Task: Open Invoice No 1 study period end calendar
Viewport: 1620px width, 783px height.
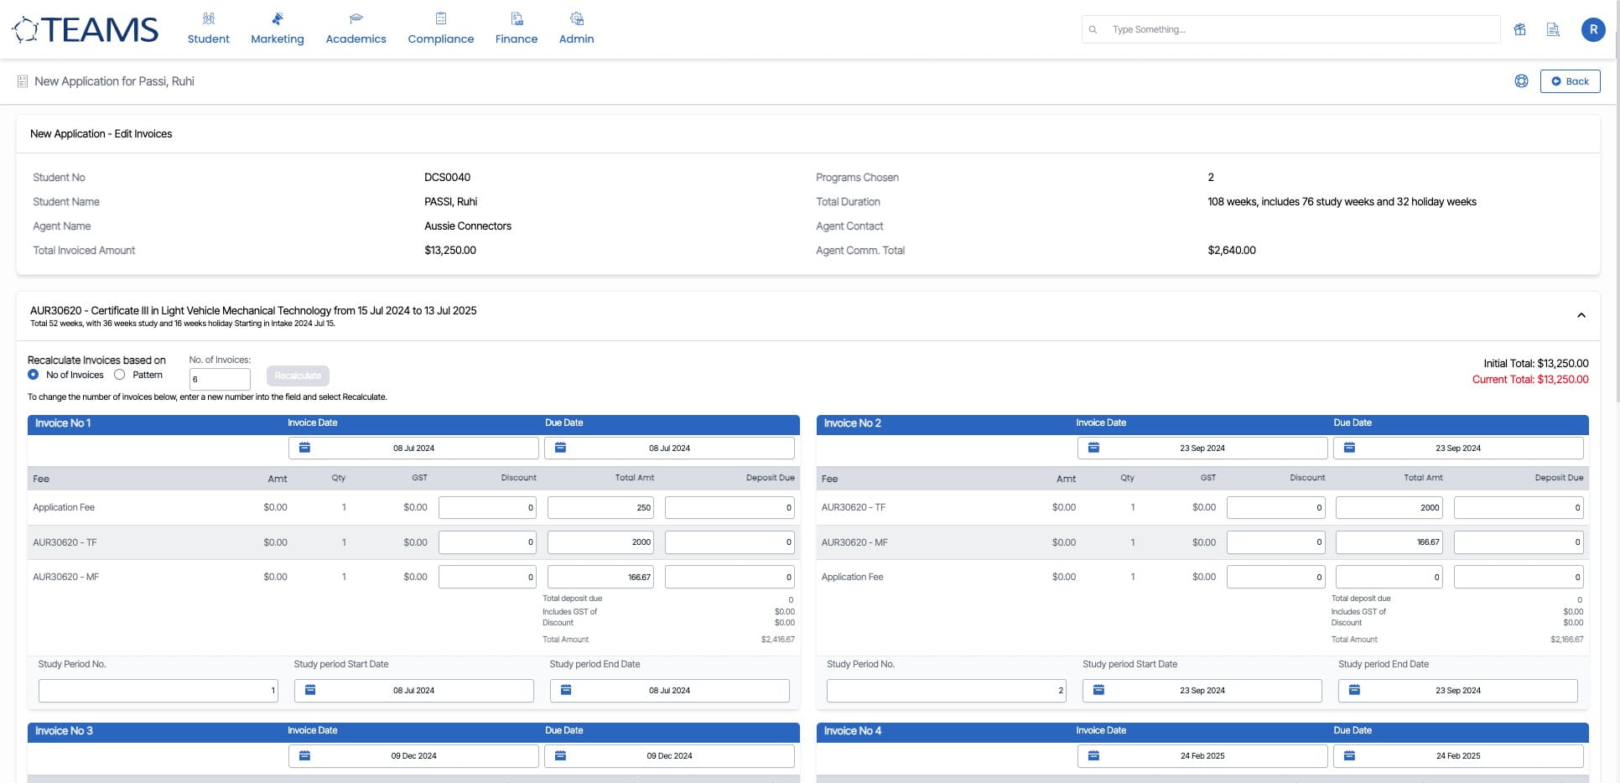Action: pos(566,690)
